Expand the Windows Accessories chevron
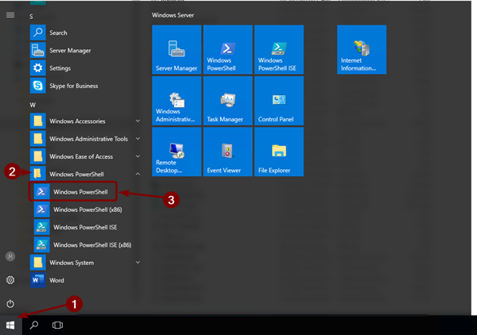The image size is (477, 335). [x=138, y=121]
